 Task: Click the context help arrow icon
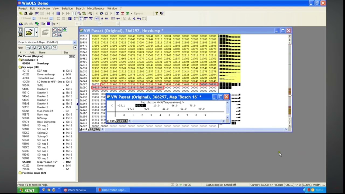pos(161,13)
